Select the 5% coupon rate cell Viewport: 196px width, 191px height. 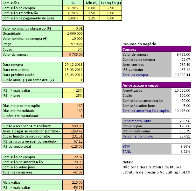73,49
